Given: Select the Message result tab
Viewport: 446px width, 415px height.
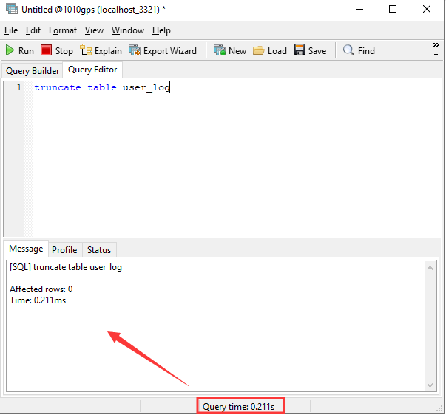Looking at the screenshot, I should 26,249.
